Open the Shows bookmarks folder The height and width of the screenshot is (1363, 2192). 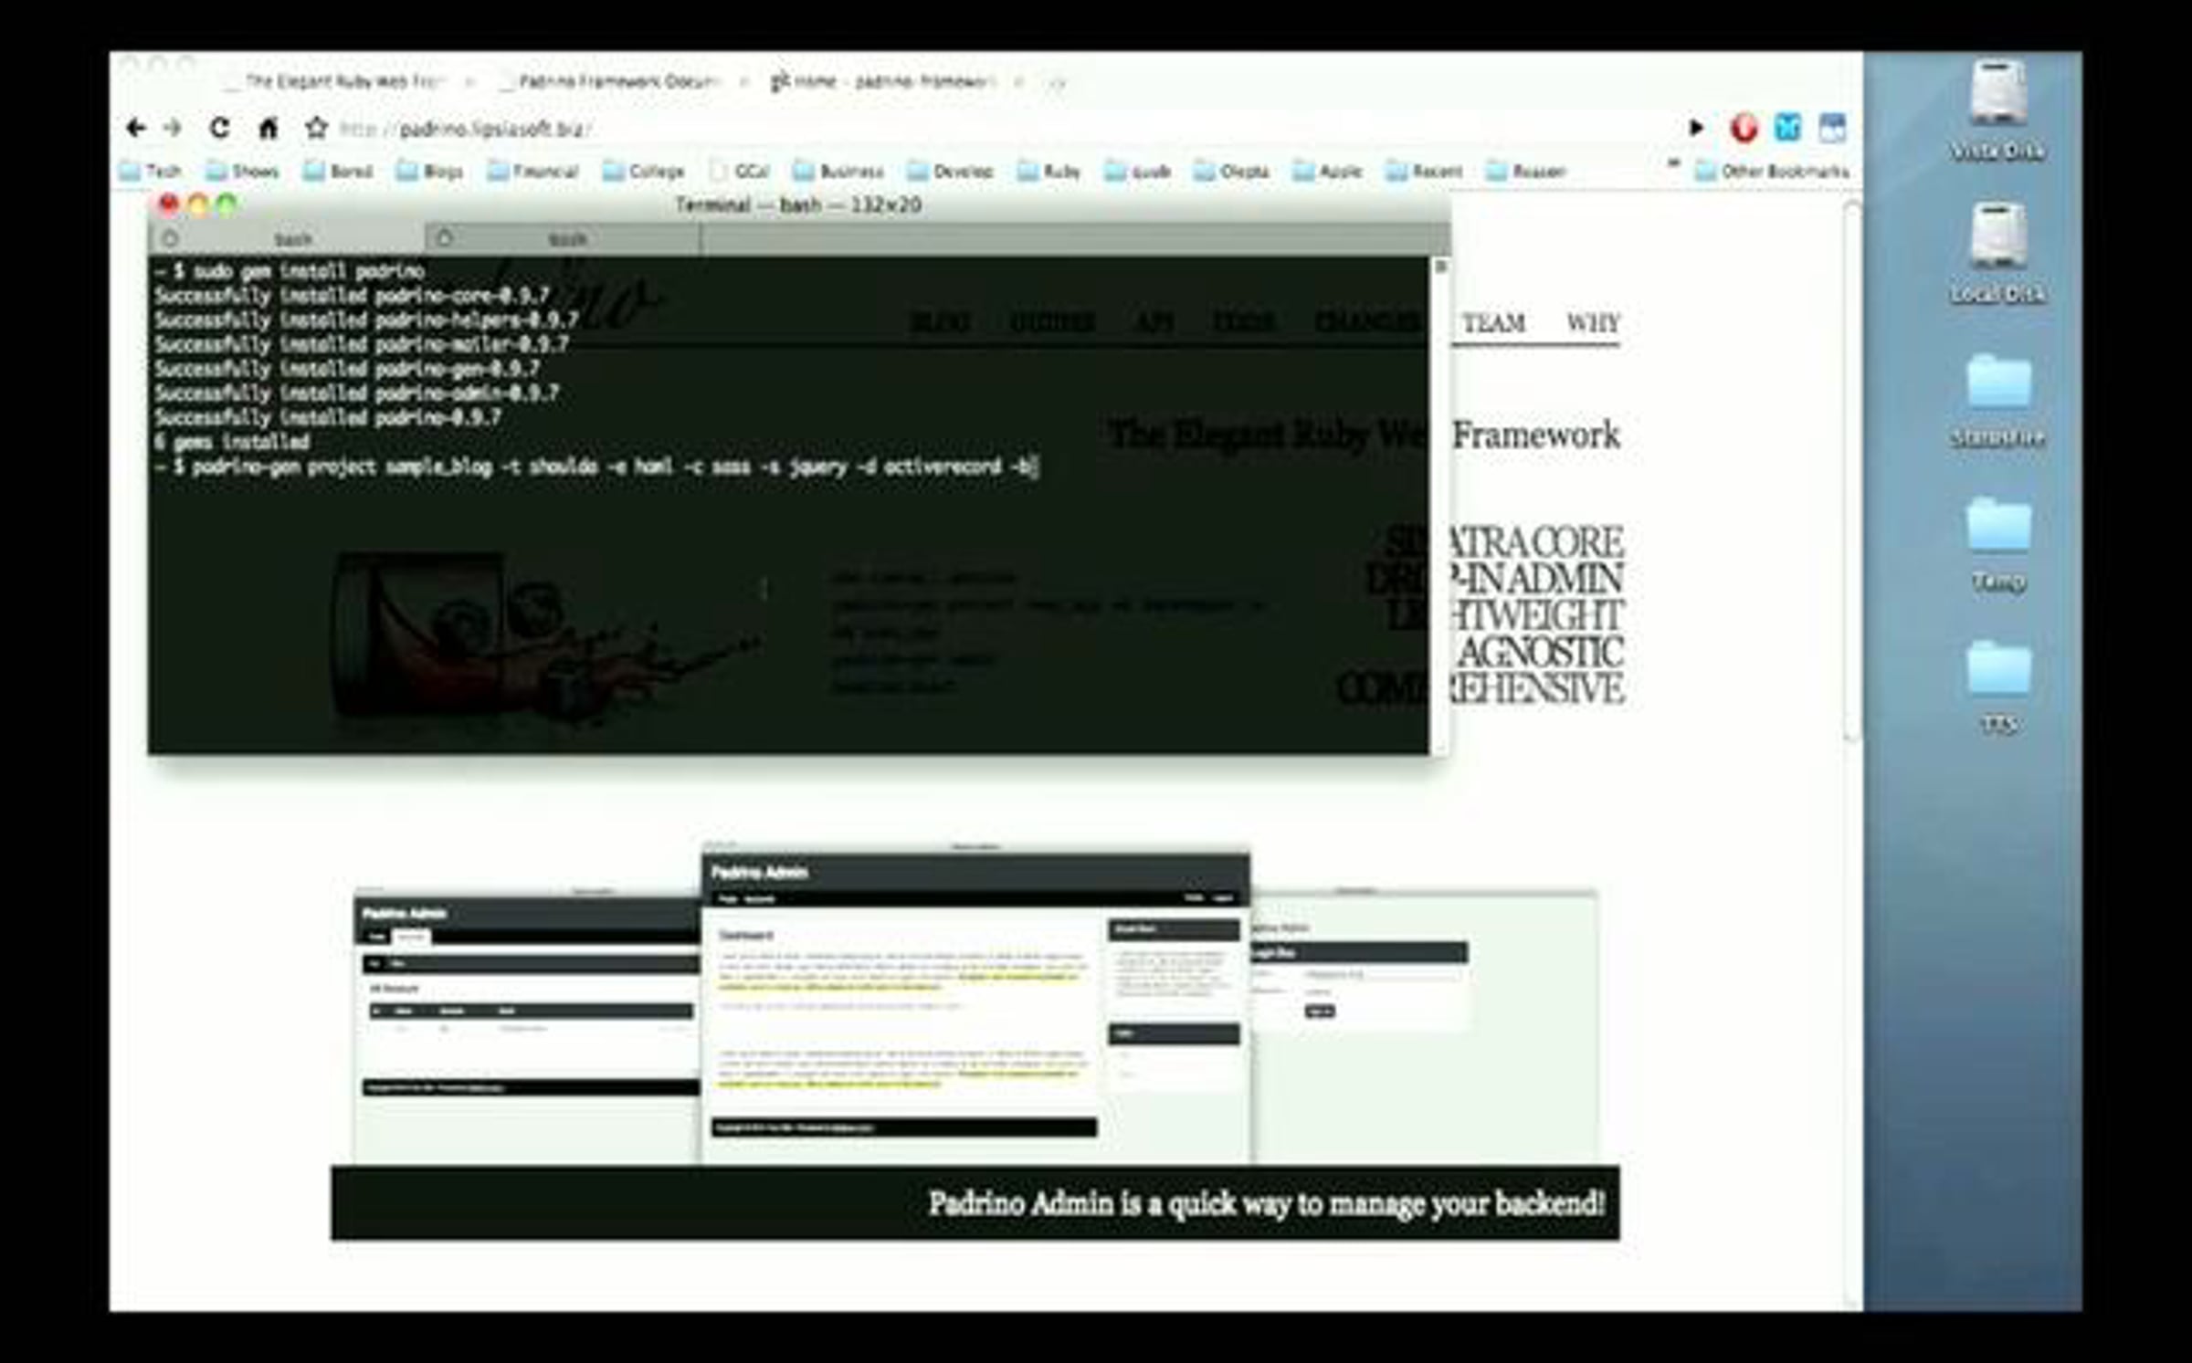pyautogui.click(x=242, y=172)
